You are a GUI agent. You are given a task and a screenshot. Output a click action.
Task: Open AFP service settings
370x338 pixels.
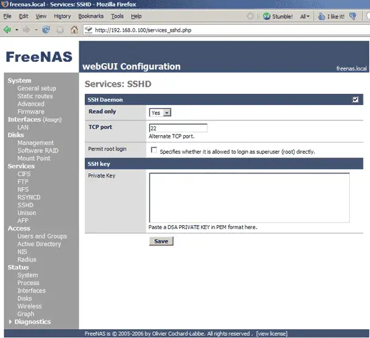tap(23, 220)
